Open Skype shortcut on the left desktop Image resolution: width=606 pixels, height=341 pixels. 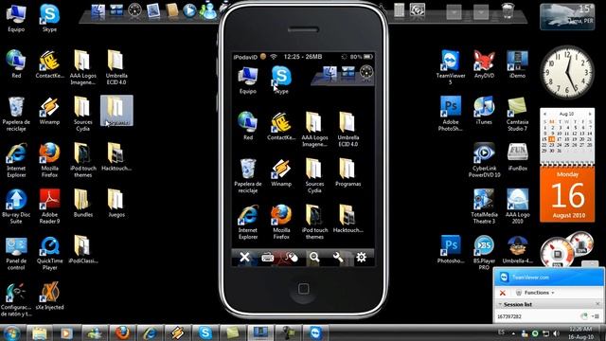click(x=49, y=18)
